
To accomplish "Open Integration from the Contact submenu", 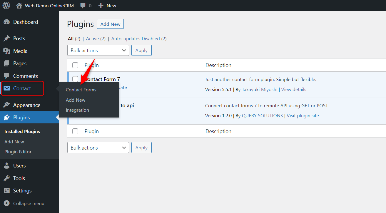I will [x=77, y=110].
